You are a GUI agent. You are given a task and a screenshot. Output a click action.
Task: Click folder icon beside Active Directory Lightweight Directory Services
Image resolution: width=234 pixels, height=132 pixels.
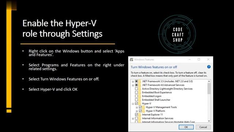(x=140, y=89)
